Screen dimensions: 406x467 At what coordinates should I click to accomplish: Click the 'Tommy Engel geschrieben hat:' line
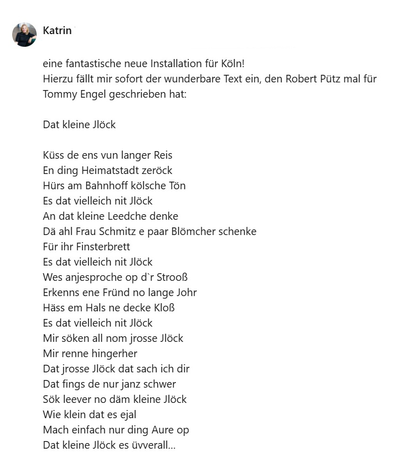[x=115, y=95]
